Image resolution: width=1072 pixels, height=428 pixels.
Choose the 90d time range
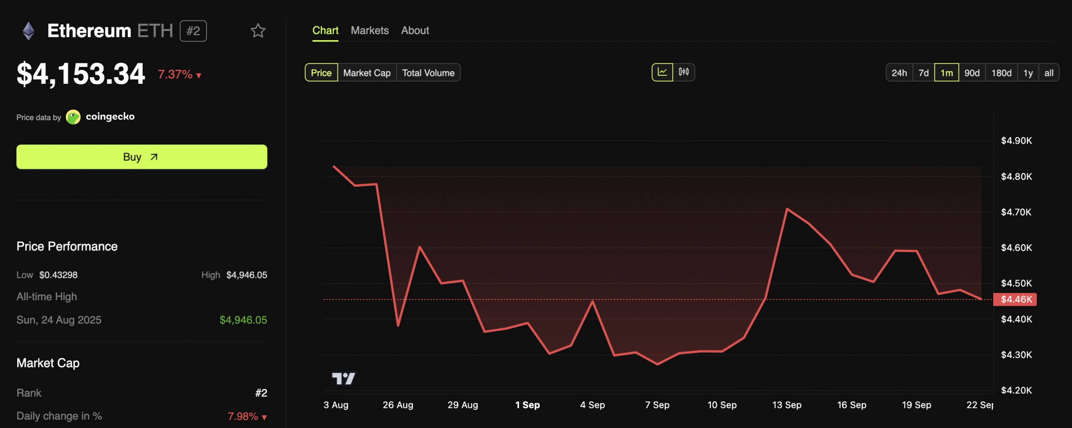click(972, 73)
